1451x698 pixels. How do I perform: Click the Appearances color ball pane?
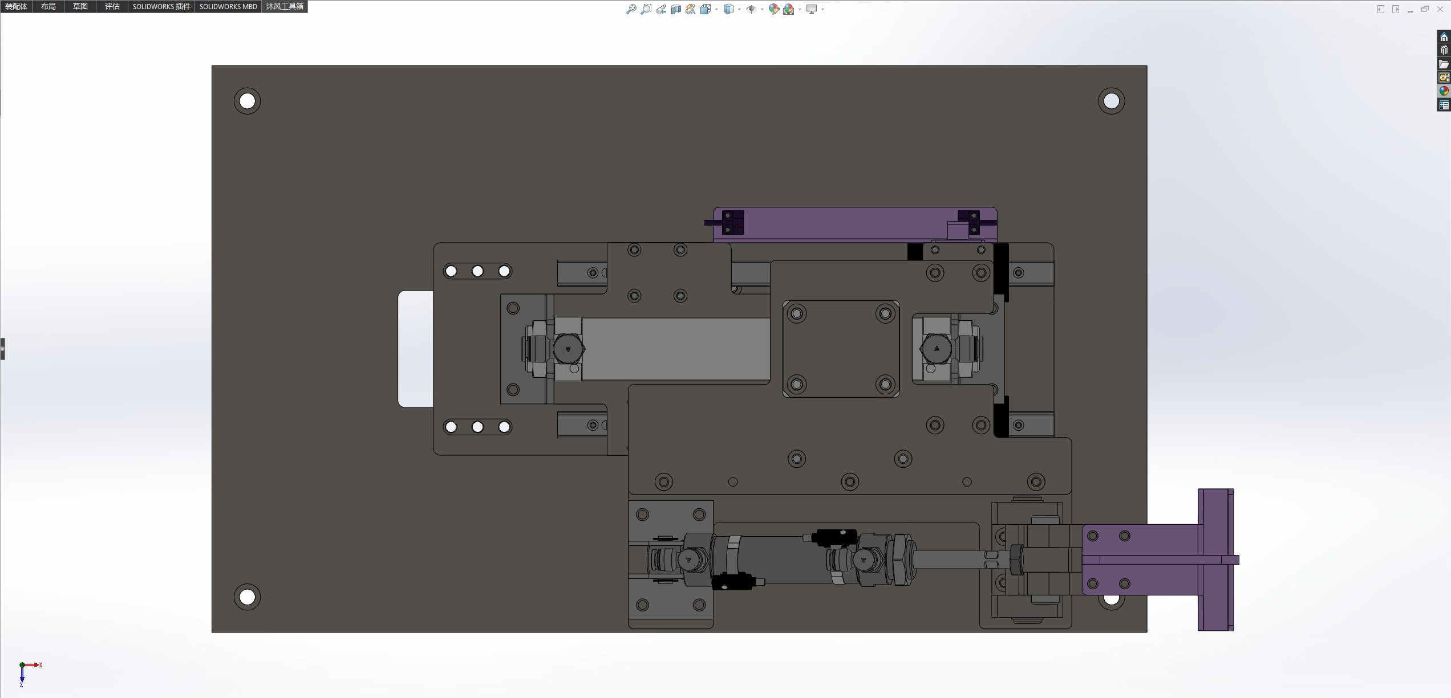click(x=1444, y=91)
